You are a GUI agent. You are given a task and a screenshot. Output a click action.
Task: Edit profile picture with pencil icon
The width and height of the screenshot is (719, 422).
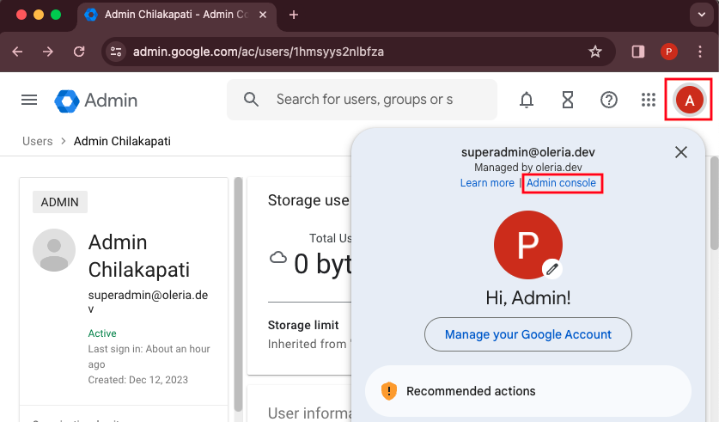[552, 269]
